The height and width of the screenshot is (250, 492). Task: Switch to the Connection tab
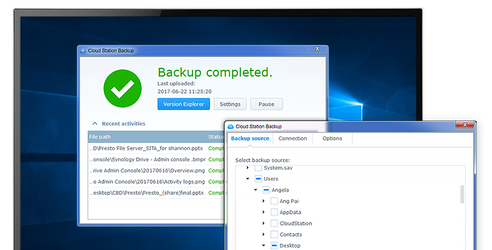pyautogui.click(x=293, y=138)
